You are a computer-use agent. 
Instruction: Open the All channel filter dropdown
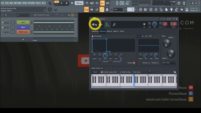coord(23,15)
